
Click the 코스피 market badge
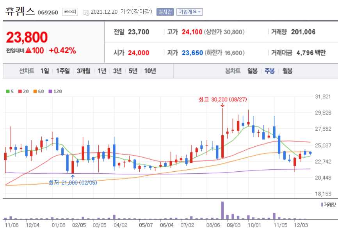[70, 11]
